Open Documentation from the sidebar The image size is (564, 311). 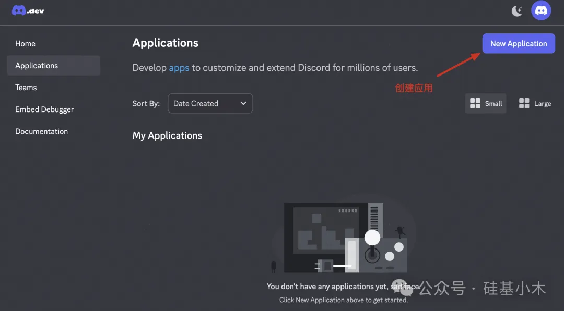pyautogui.click(x=41, y=131)
